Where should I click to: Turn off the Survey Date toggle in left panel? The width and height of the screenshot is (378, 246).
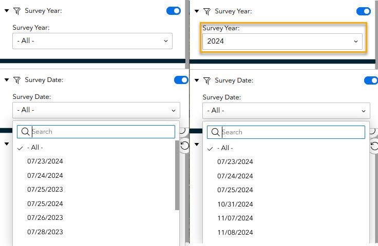click(181, 80)
